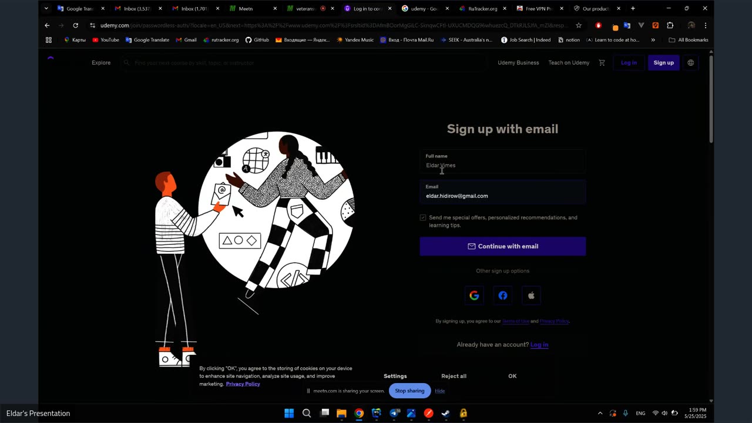752x423 pixels.
Task: Open the shopping cart icon
Action: 602,63
